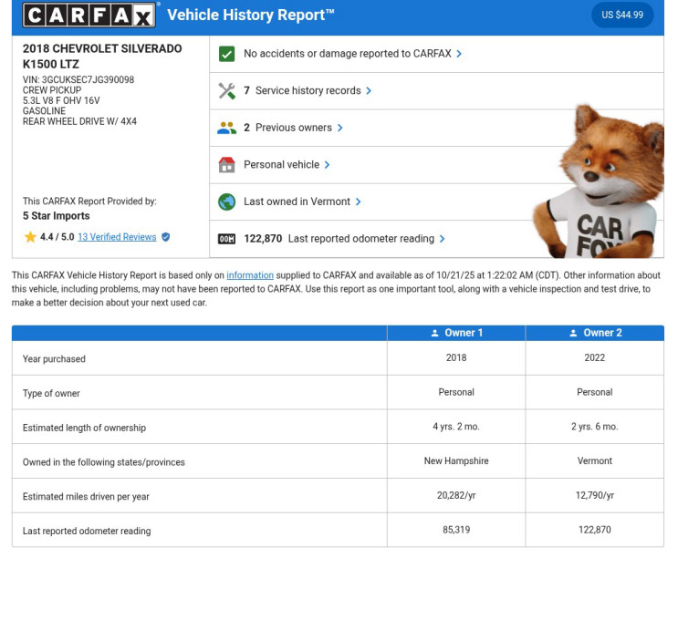This screenshot has width=678, height=620.
Task: Click the odometer reading icon
Action: coord(227,239)
